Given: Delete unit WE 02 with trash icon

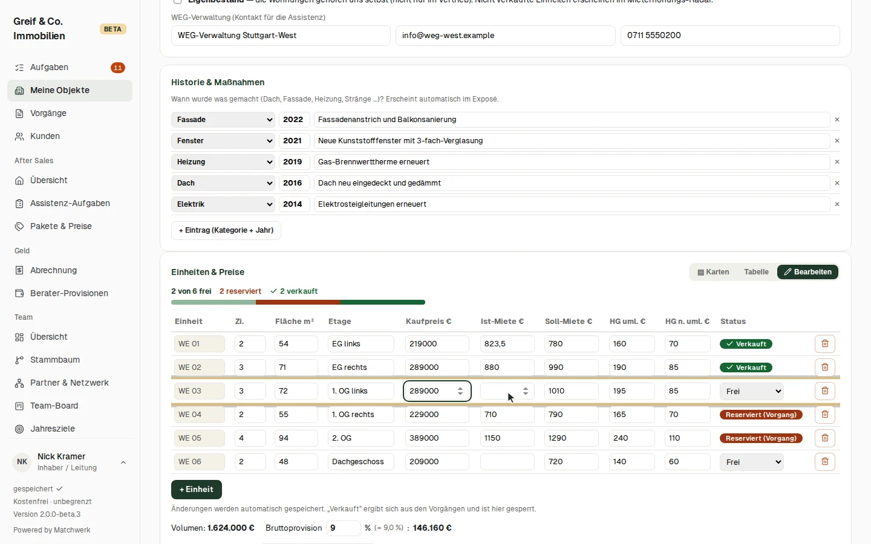Looking at the screenshot, I should tap(825, 368).
